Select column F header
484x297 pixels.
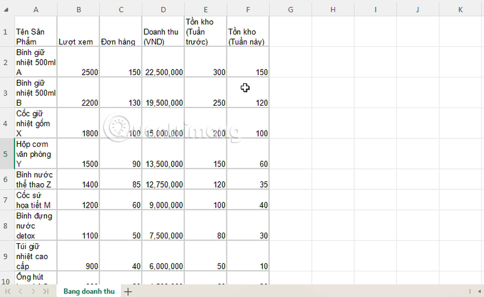(x=248, y=9)
